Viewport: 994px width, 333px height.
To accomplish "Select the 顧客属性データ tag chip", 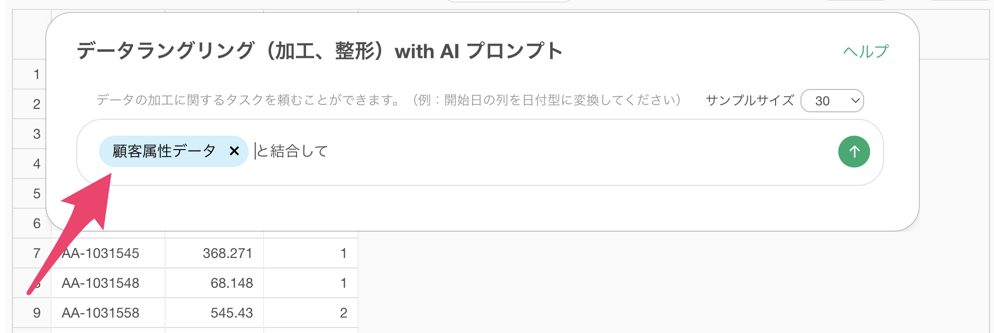I will (164, 151).
